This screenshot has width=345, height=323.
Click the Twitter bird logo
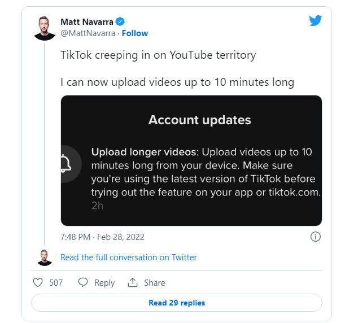click(x=315, y=21)
